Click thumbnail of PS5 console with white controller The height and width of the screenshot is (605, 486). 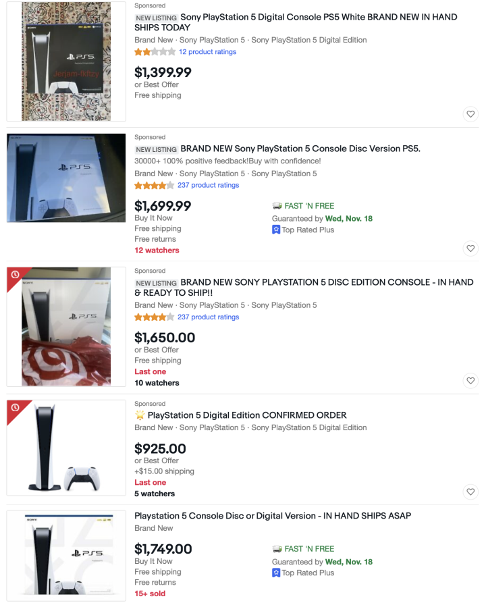pos(66,449)
